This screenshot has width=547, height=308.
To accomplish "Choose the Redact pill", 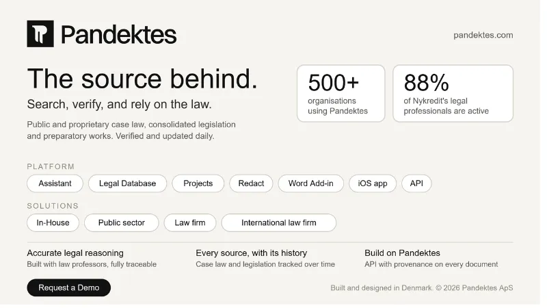I will 251,183.
